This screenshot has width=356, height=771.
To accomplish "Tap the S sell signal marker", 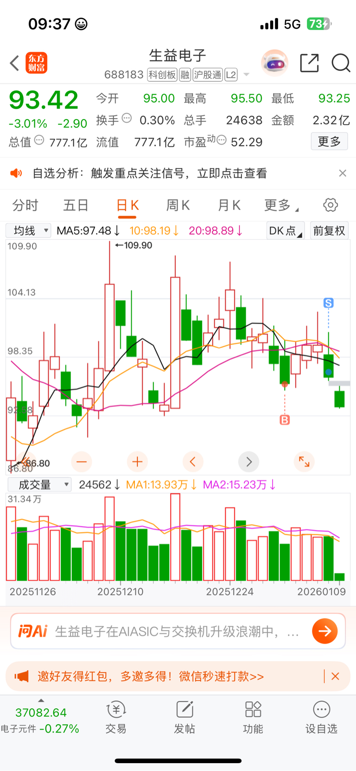I will pyautogui.click(x=329, y=303).
